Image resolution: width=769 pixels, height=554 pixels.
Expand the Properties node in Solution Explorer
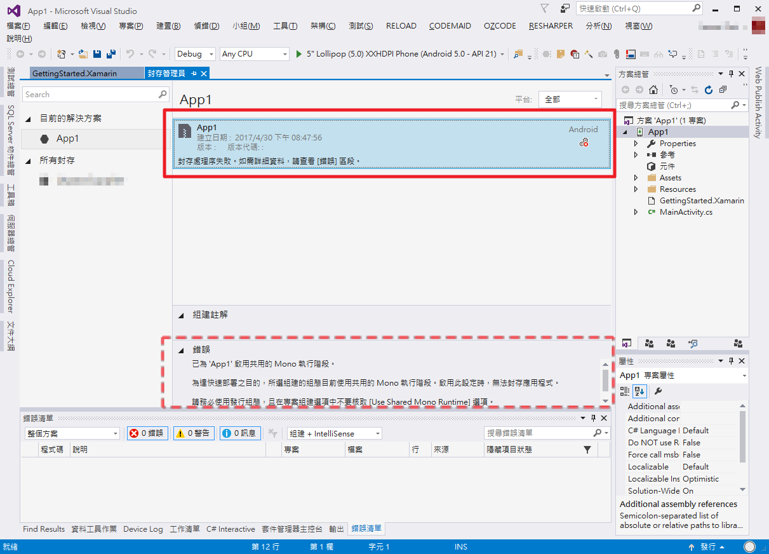pos(636,144)
